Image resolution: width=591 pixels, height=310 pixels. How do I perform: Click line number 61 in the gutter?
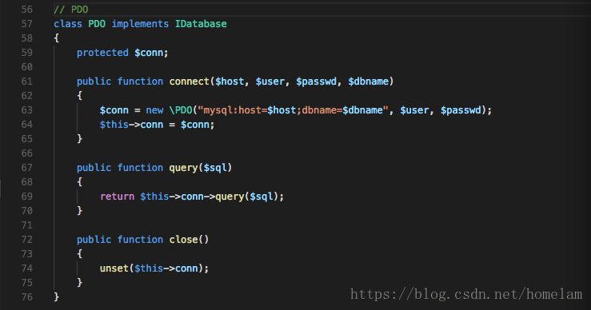click(26, 81)
